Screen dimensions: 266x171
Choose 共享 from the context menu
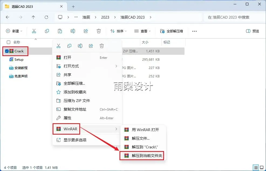click(x=87, y=75)
